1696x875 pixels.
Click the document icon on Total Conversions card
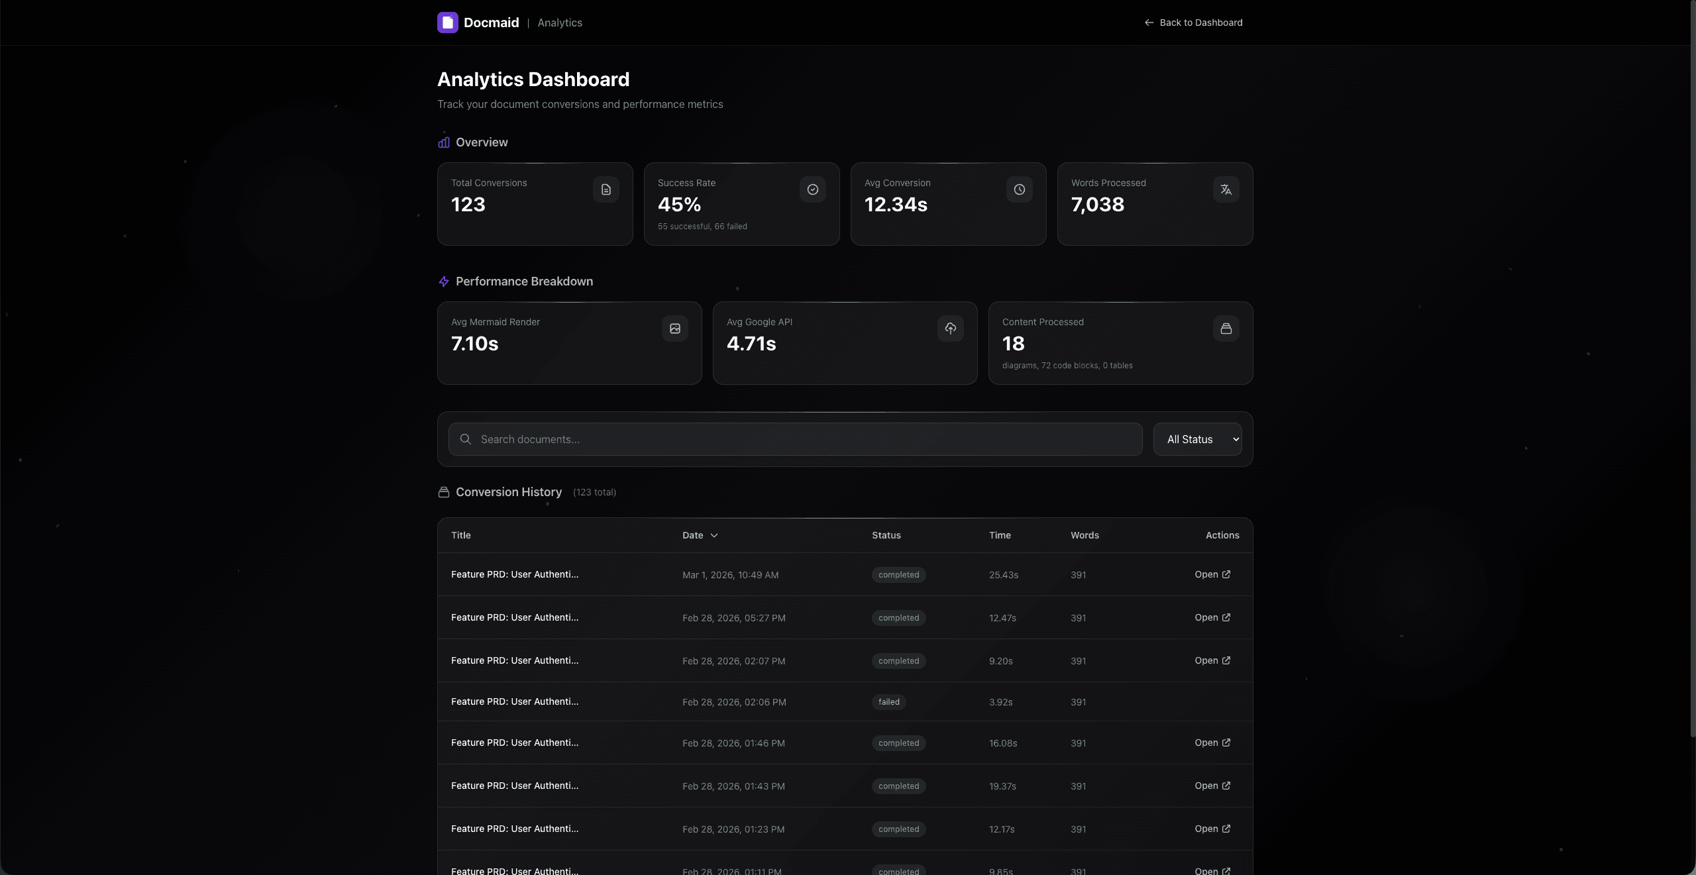(606, 189)
